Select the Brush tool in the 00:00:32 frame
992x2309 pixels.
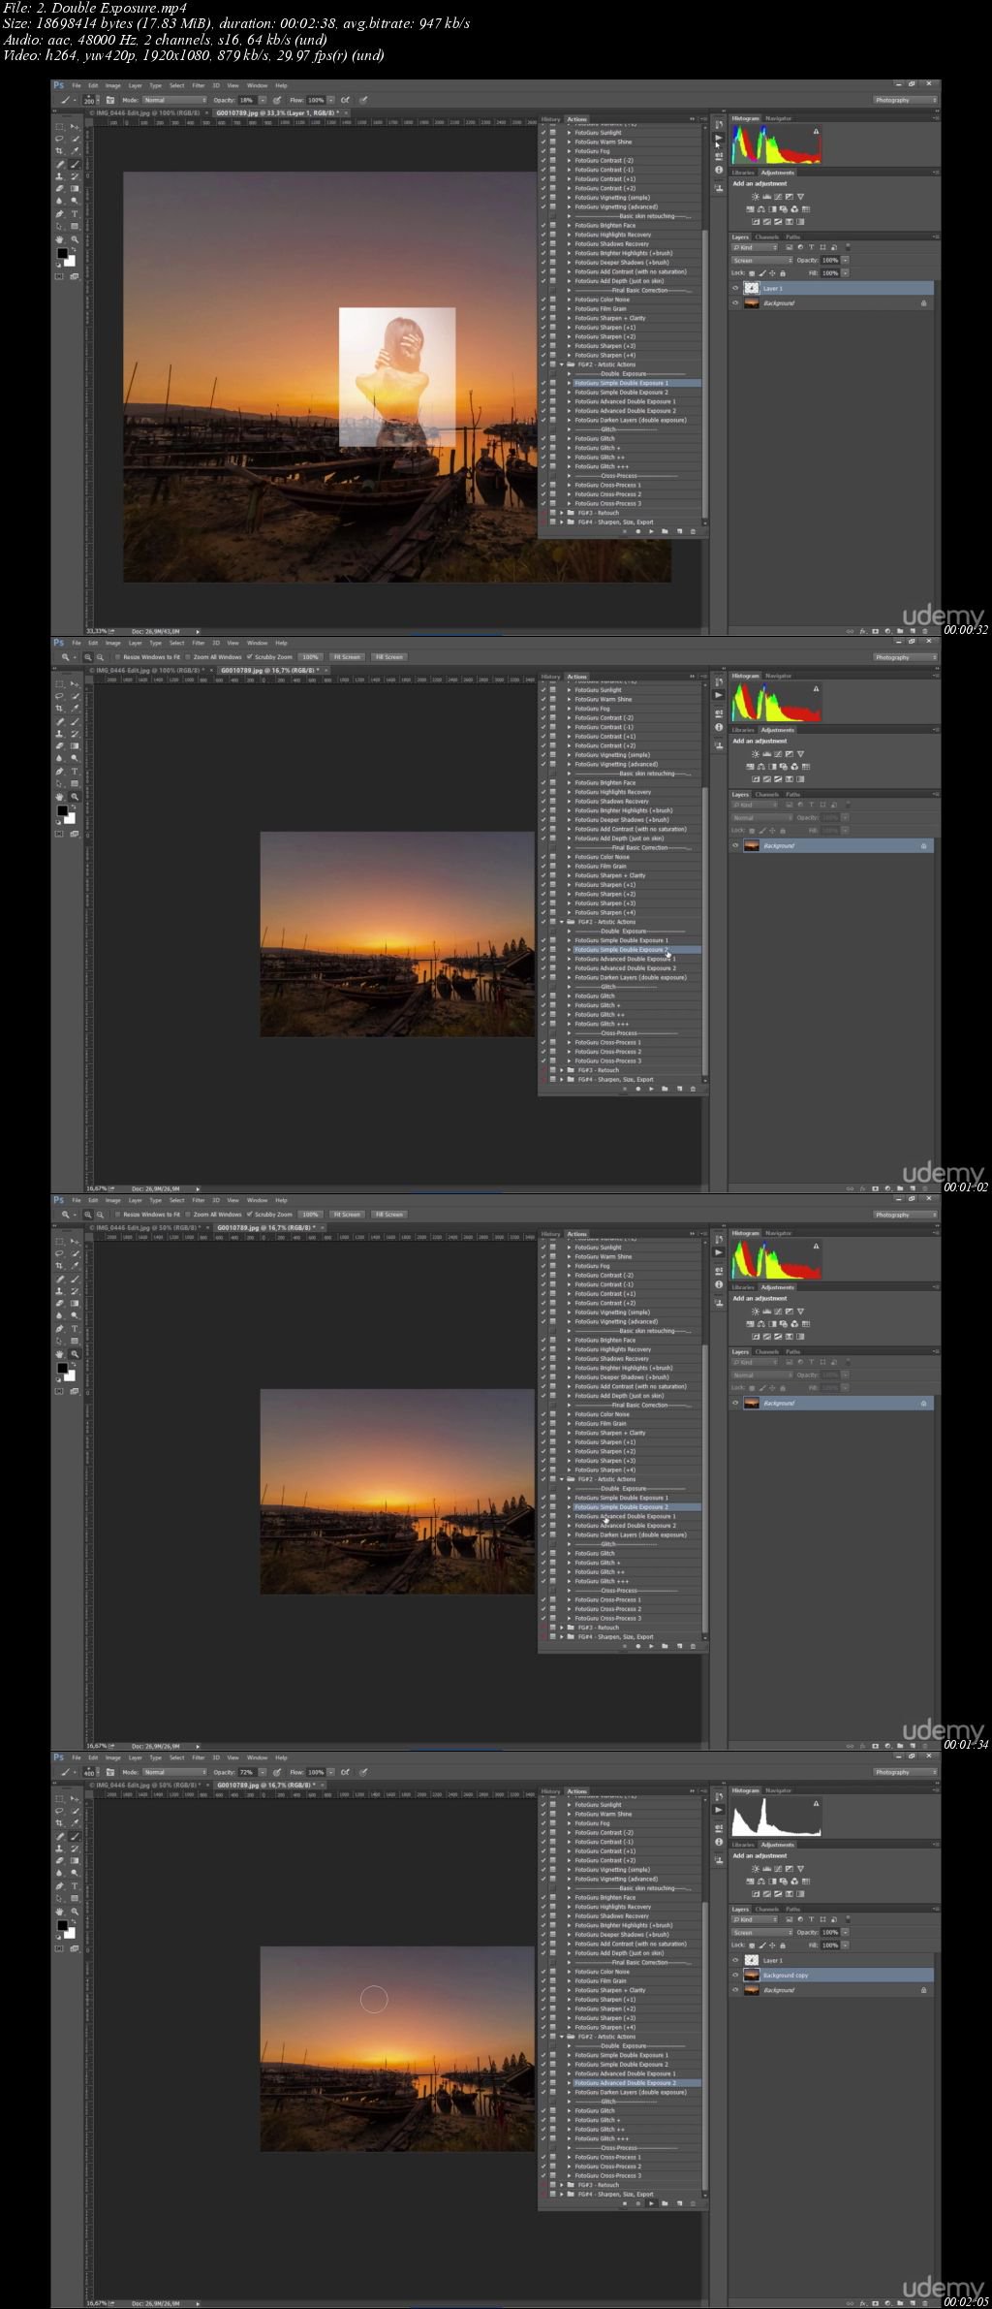coord(75,165)
